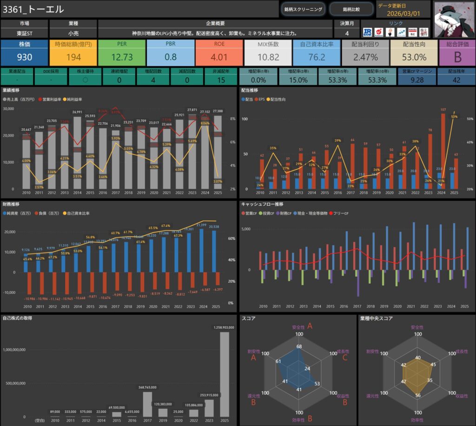
Task: Click the ROE 4.01 indicator card
Action: 219,53
